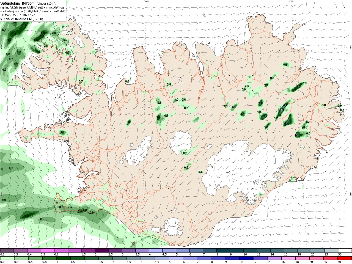Pick the light gray 25 swatch in upper legend

[331, 251]
